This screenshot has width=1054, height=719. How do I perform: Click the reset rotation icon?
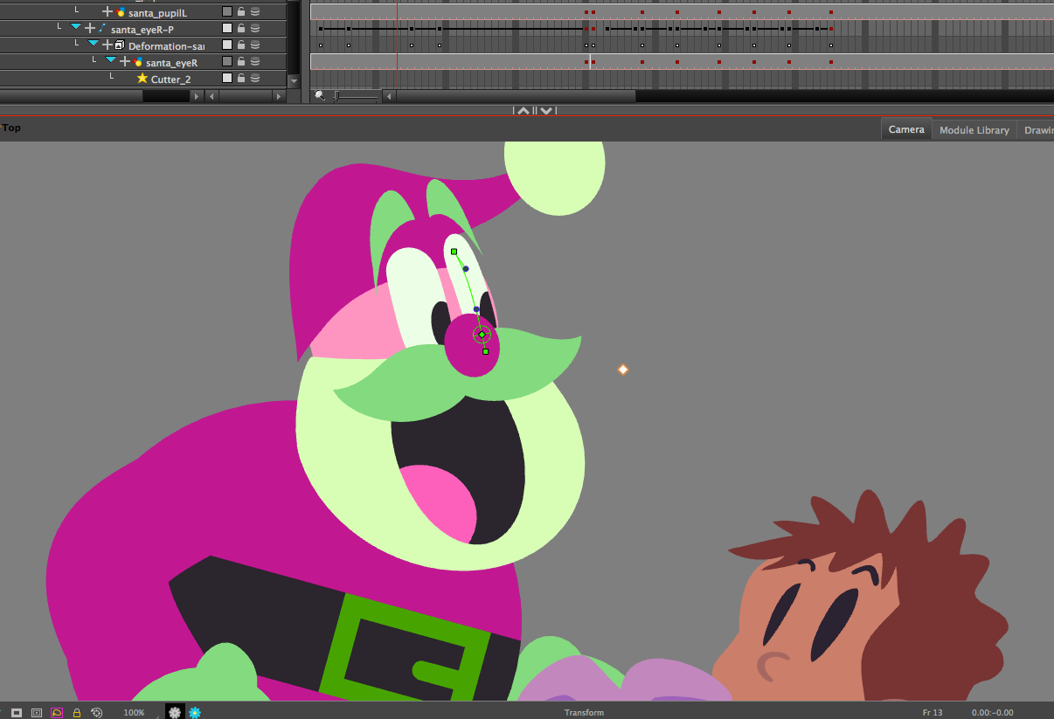coord(96,713)
